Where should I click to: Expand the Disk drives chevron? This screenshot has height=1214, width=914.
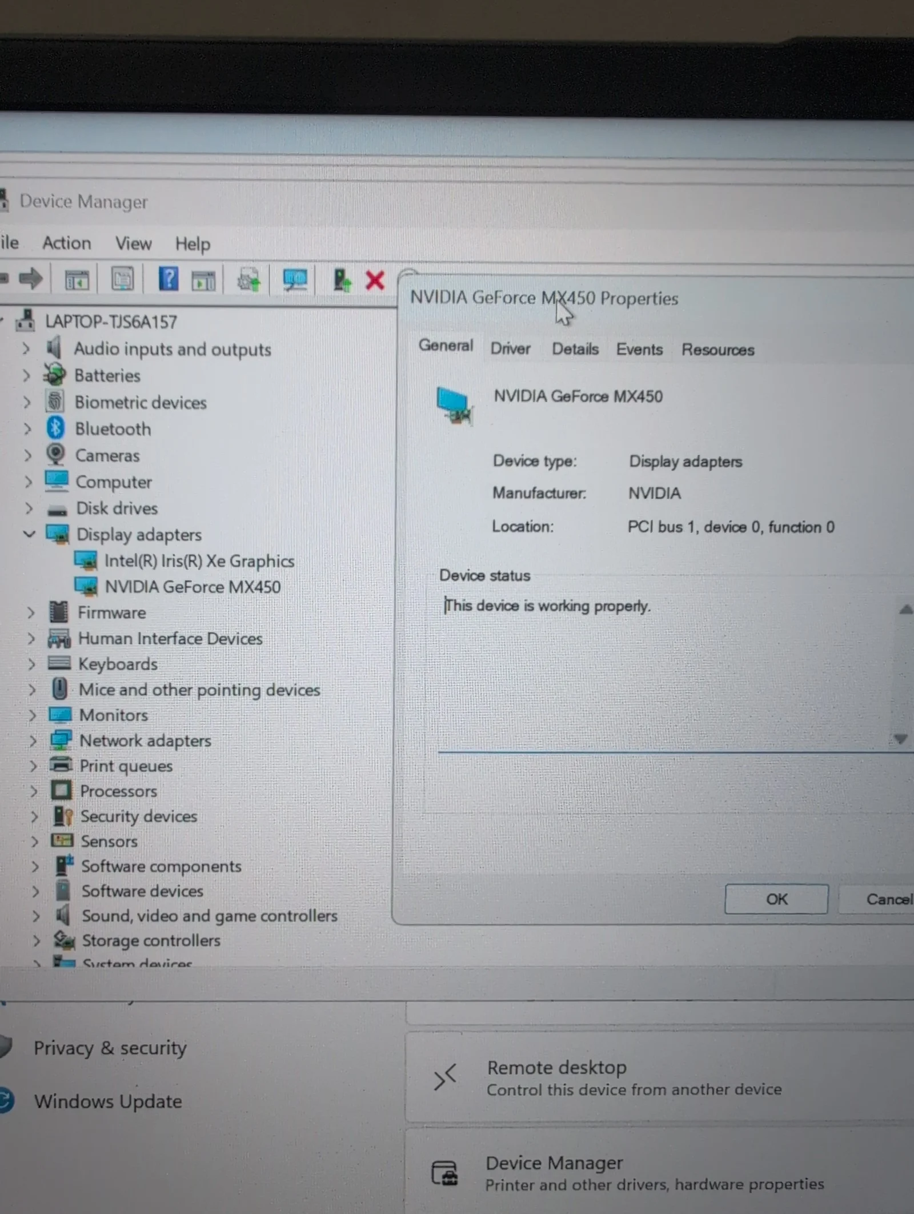[x=29, y=508]
